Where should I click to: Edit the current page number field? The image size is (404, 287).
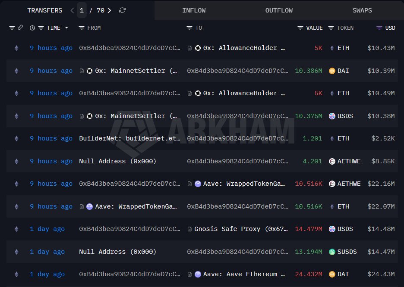(x=82, y=10)
